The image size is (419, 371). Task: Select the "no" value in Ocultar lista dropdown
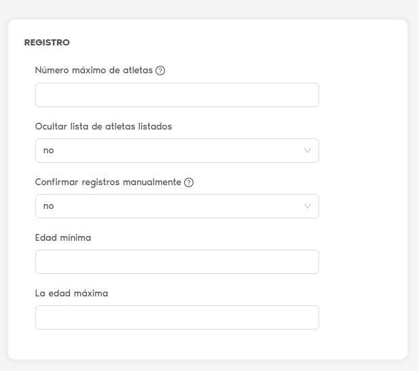pos(48,151)
